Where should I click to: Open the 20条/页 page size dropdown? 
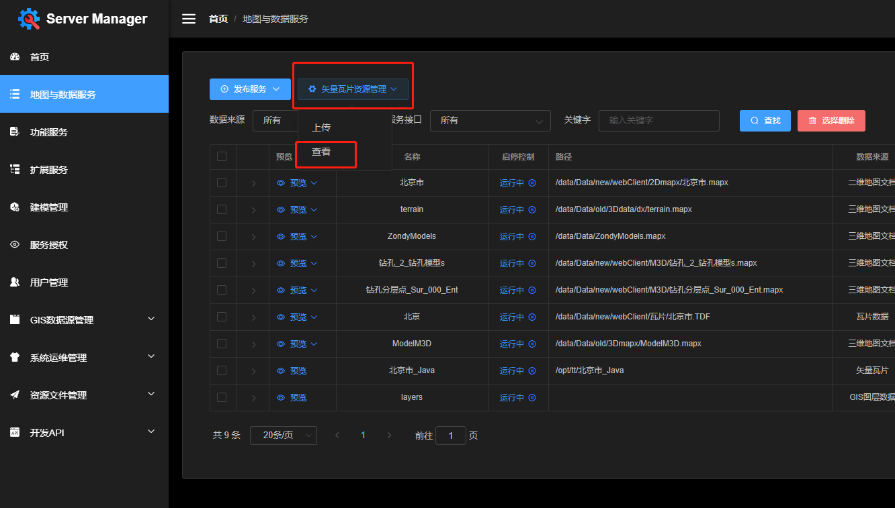pos(284,436)
